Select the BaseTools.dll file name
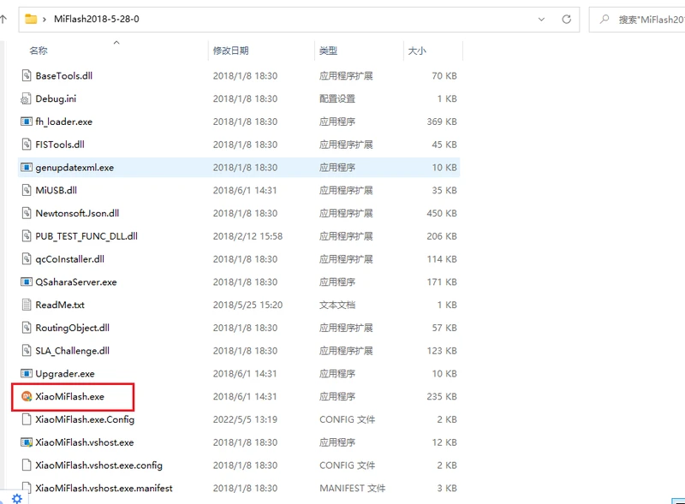 point(63,75)
